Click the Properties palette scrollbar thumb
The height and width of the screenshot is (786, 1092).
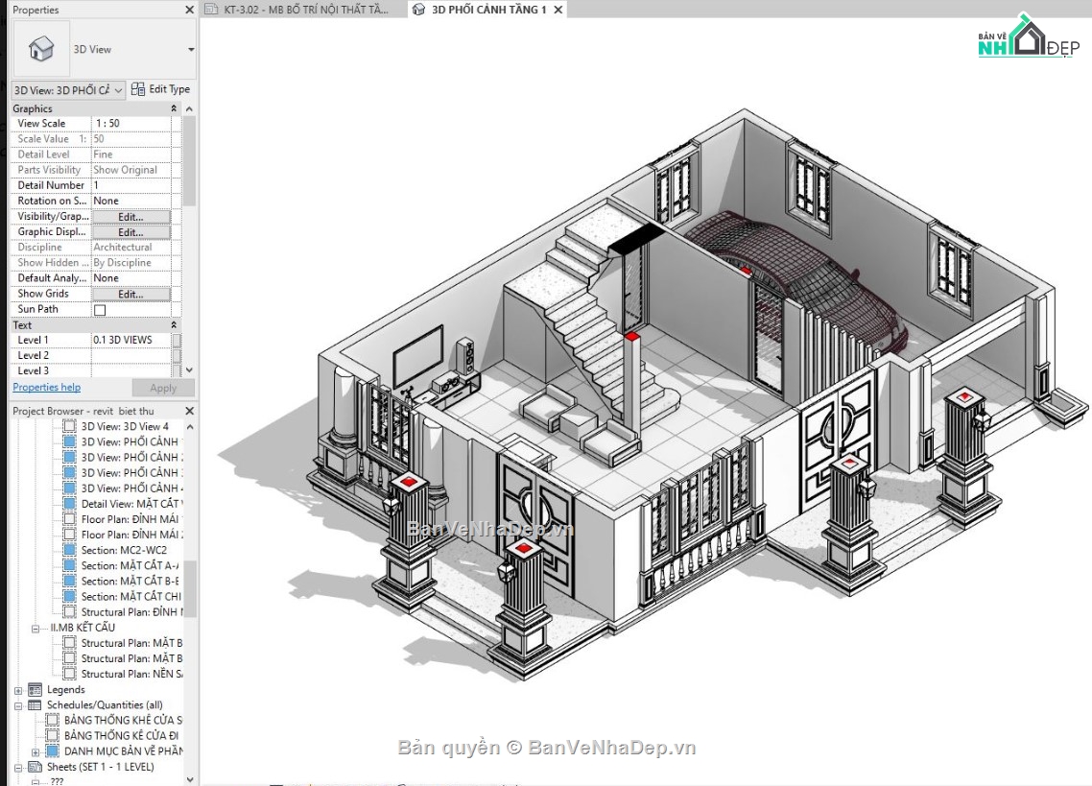point(189,161)
